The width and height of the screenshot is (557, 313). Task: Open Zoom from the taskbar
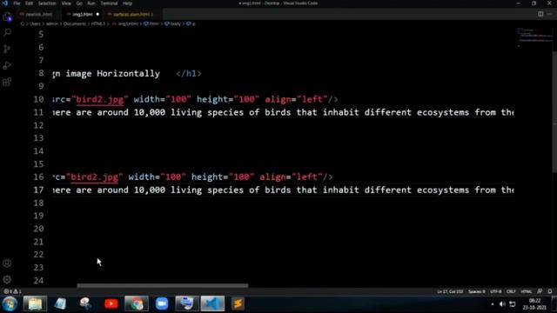(x=162, y=303)
